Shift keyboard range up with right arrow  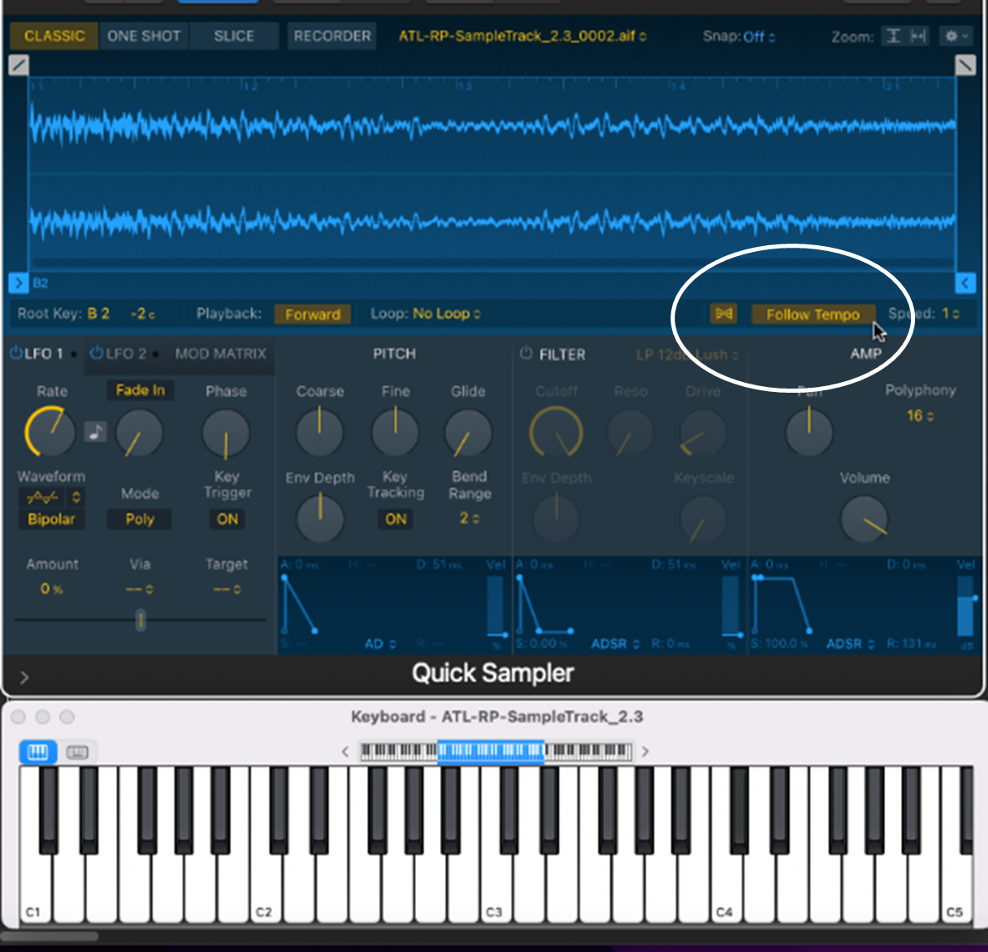[645, 751]
